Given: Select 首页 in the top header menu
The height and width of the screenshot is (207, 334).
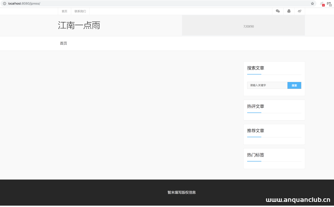Looking at the screenshot, I should pyautogui.click(x=64, y=11).
